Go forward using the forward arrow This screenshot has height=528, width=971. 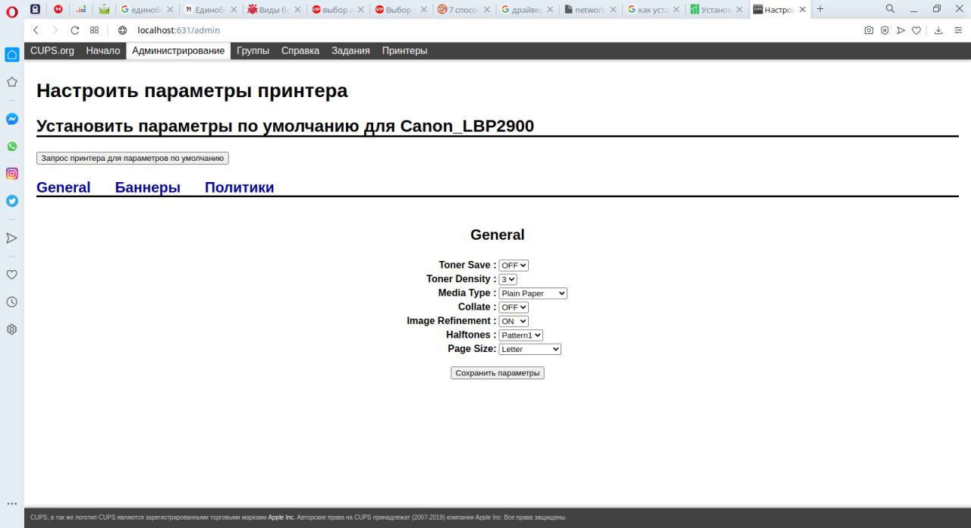click(x=55, y=30)
